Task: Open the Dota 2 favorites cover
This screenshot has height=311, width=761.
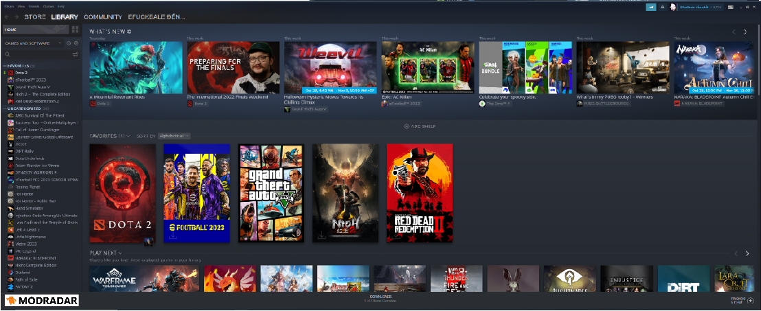Action: [x=123, y=193]
